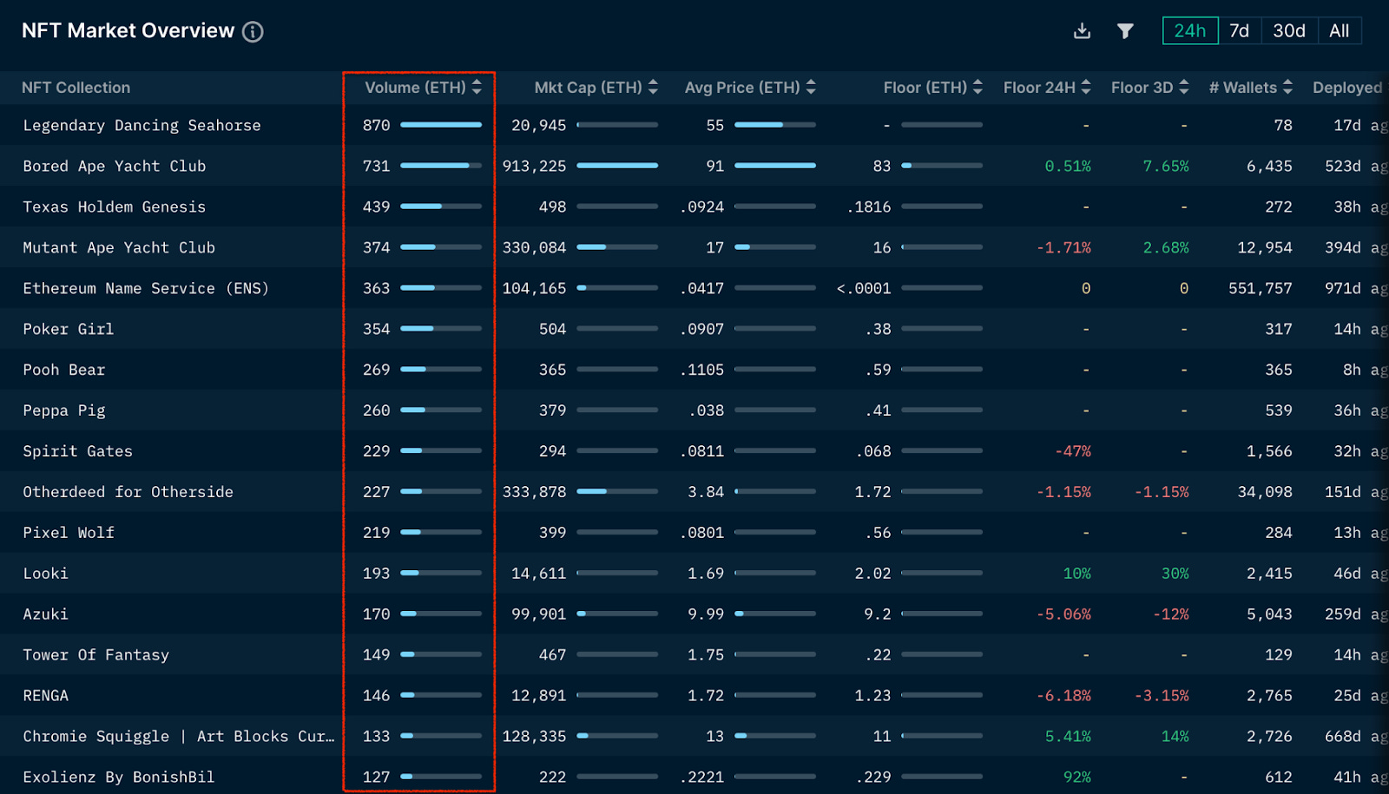Click the 128,335 market cap value
This screenshot has width=1389, height=794.
tap(535, 736)
